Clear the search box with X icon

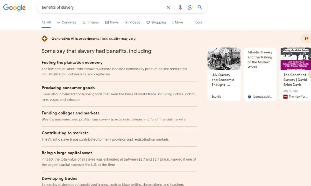point(168,8)
